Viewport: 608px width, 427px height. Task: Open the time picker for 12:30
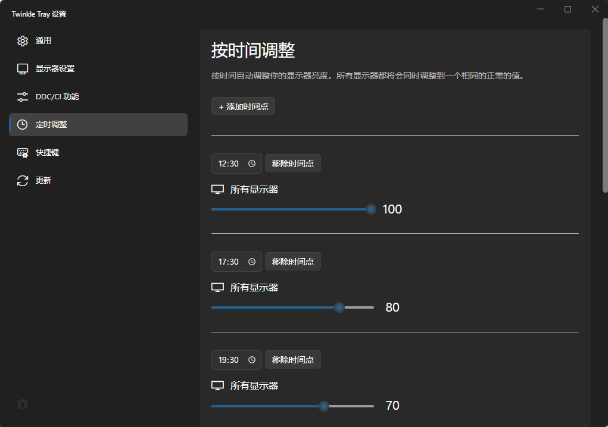click(x=251, y=163)
